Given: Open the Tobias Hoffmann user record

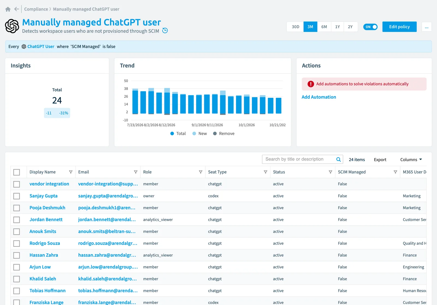Looking at the screenshot, I should pyautogui.click(x=48, y=291).
